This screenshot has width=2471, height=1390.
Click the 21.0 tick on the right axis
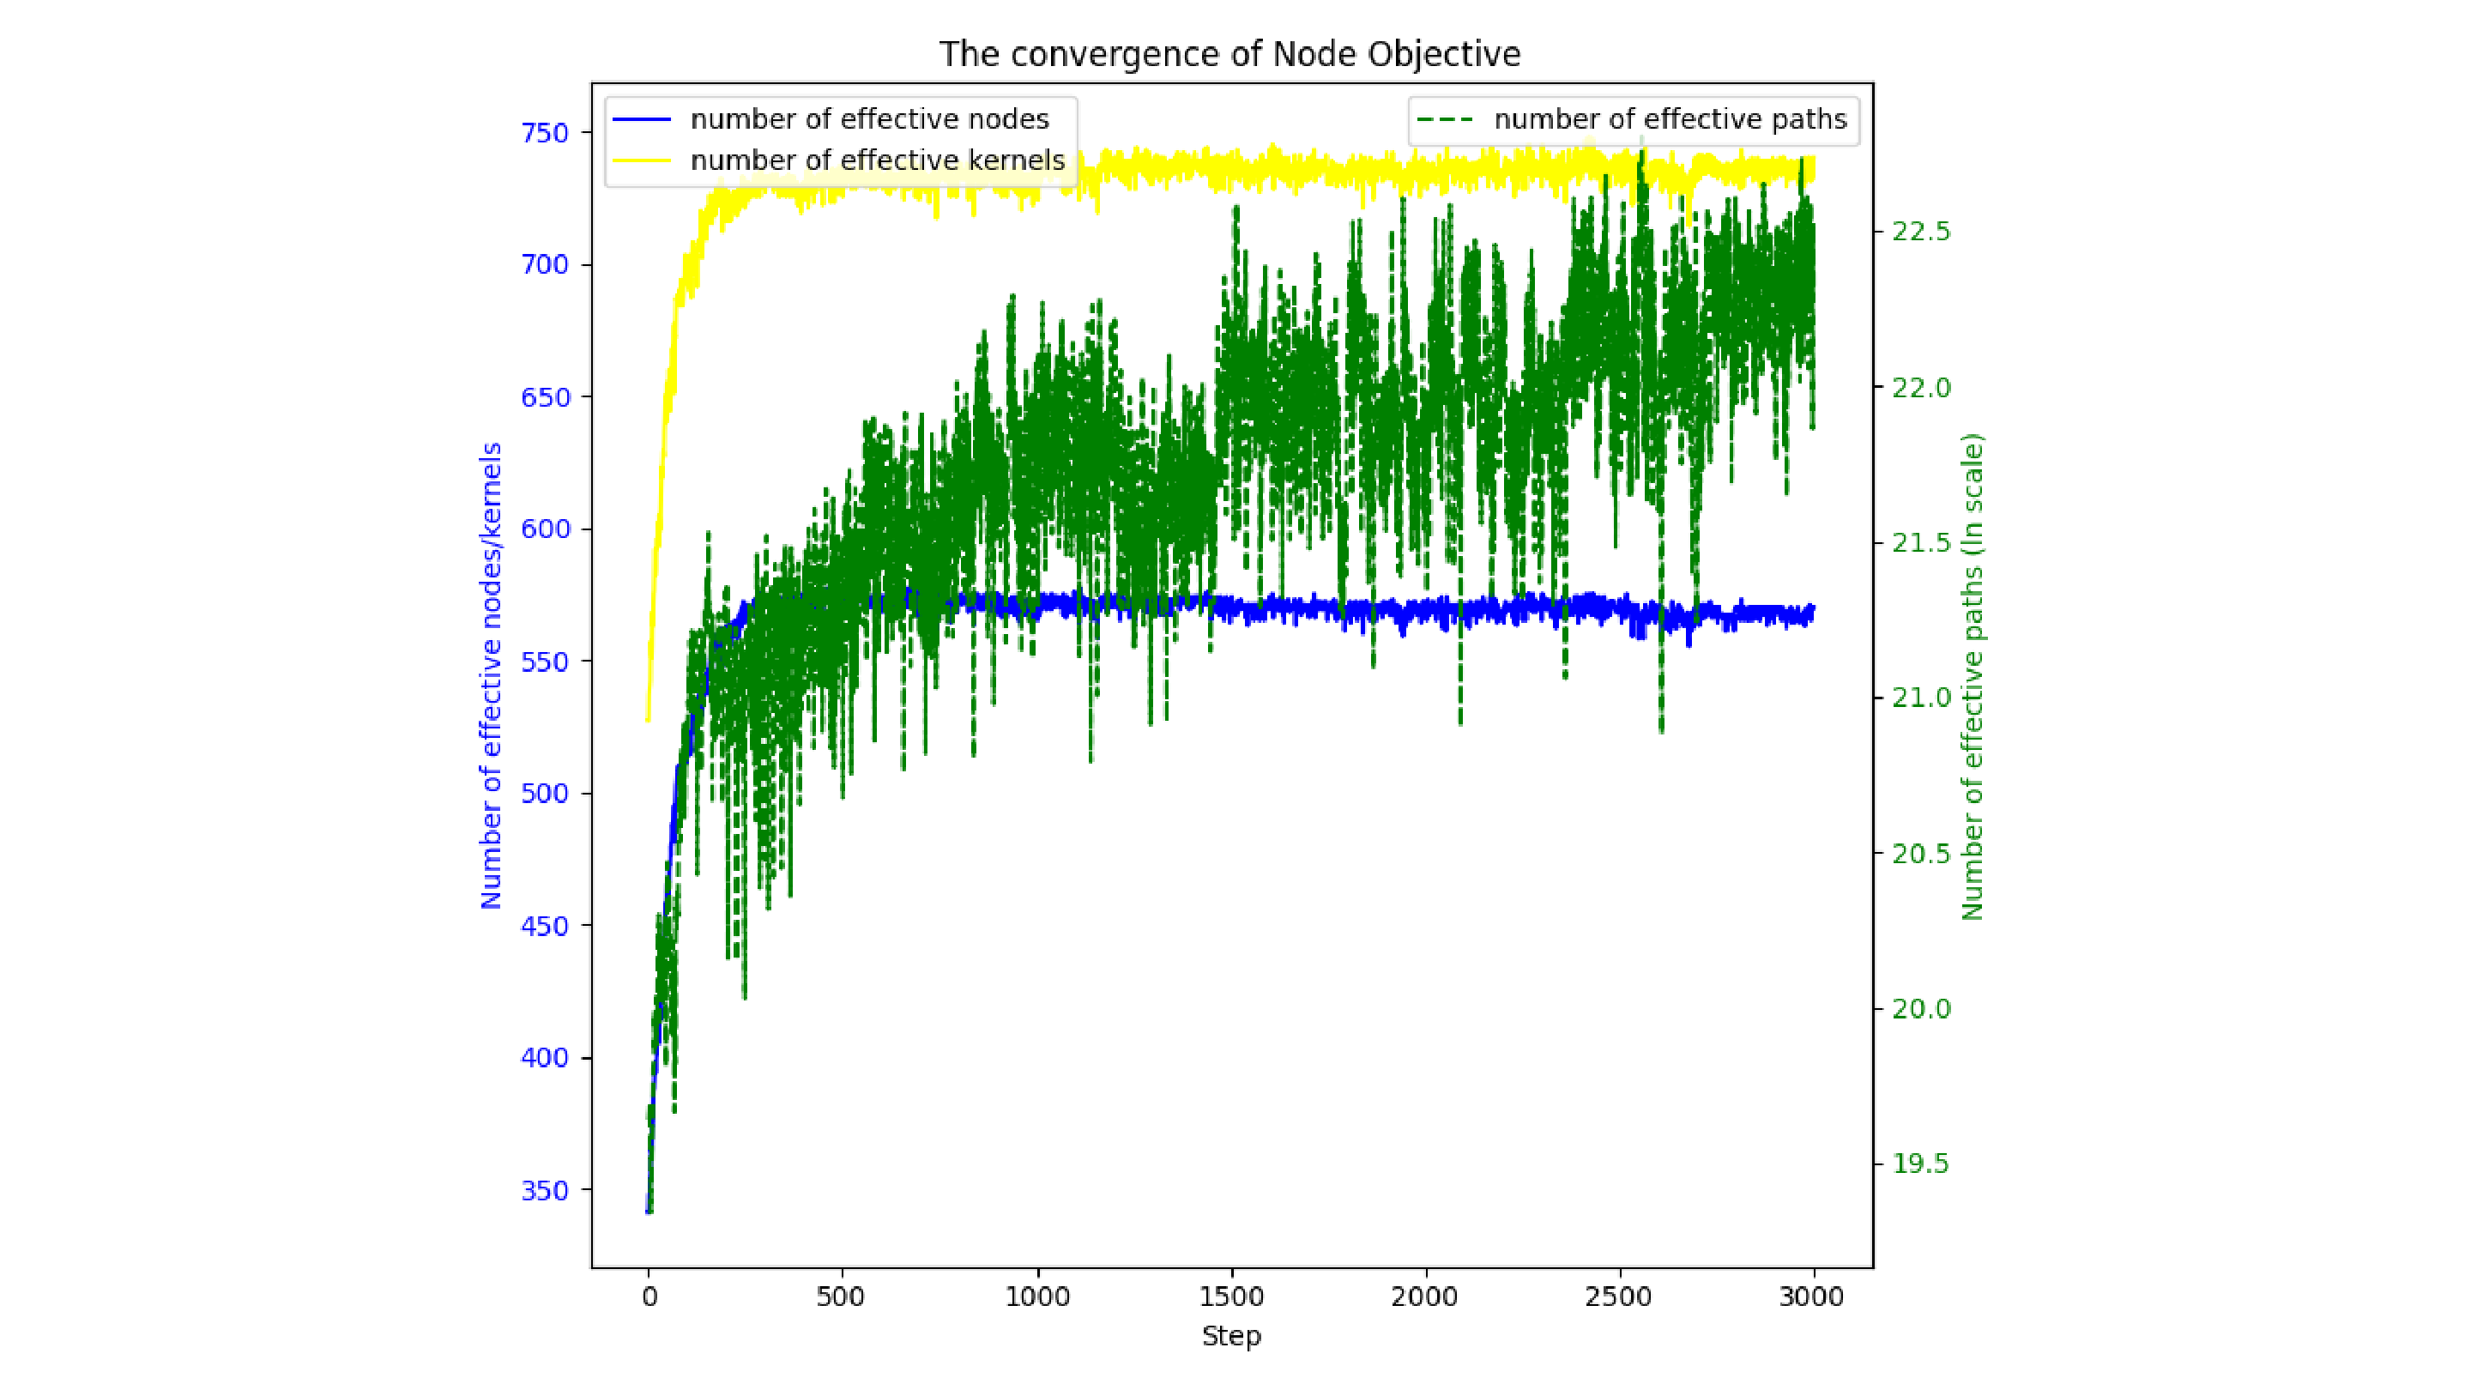coord(1920,698)
